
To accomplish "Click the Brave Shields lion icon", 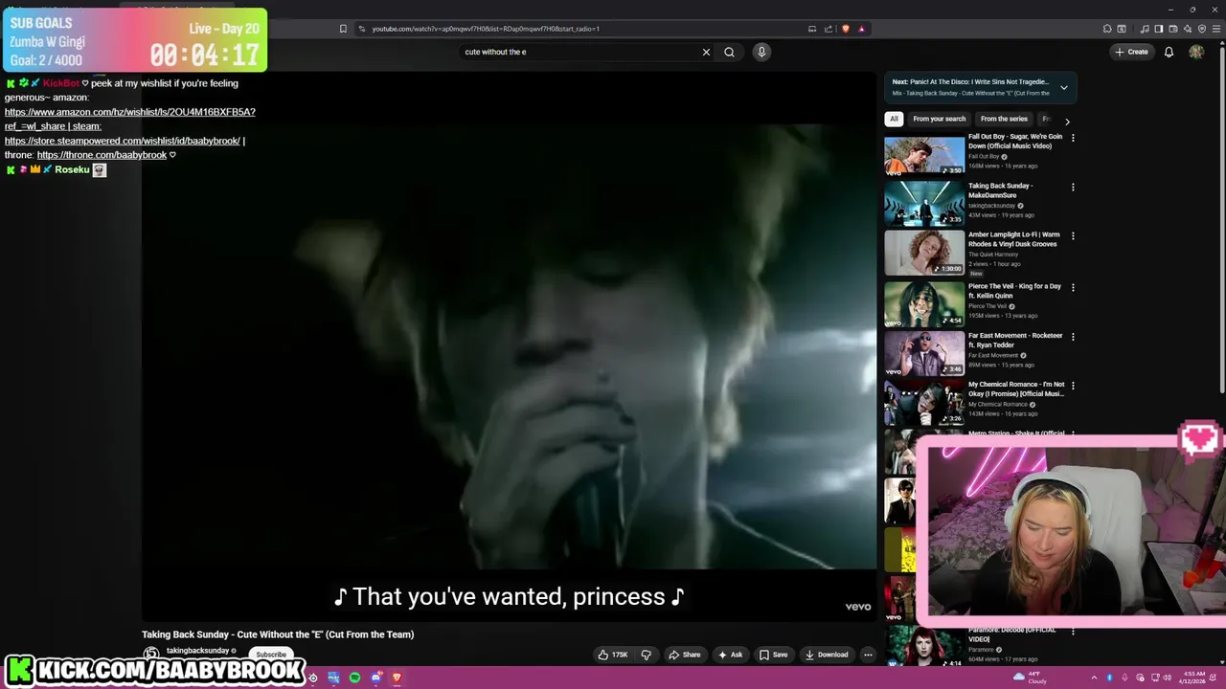I will (x=845, y=29).
